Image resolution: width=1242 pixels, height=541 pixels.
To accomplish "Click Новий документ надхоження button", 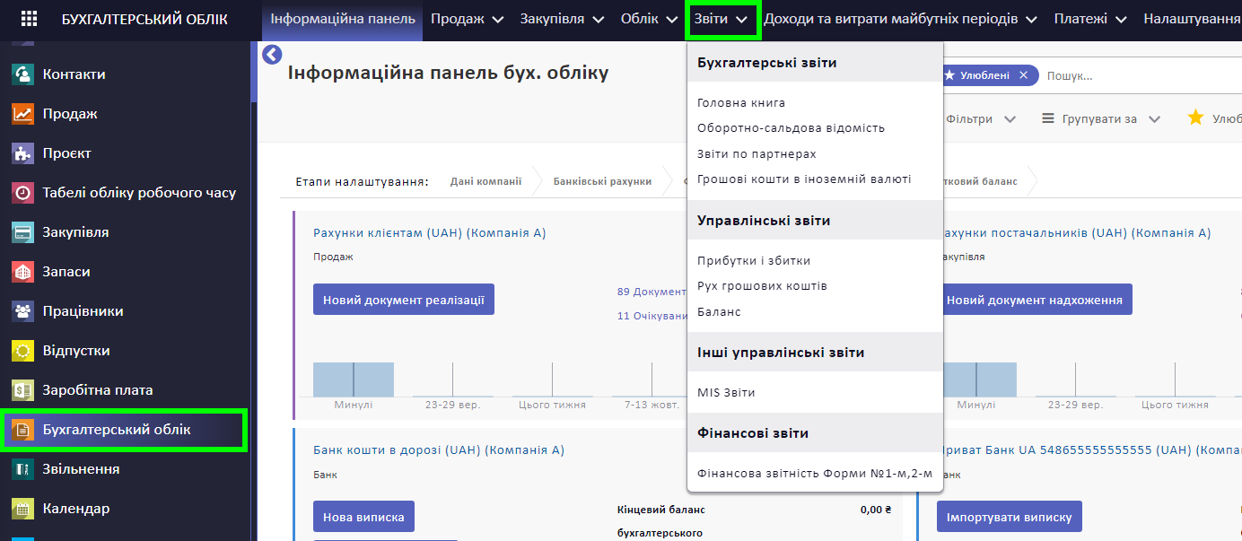I will [x=1034, y=300].
